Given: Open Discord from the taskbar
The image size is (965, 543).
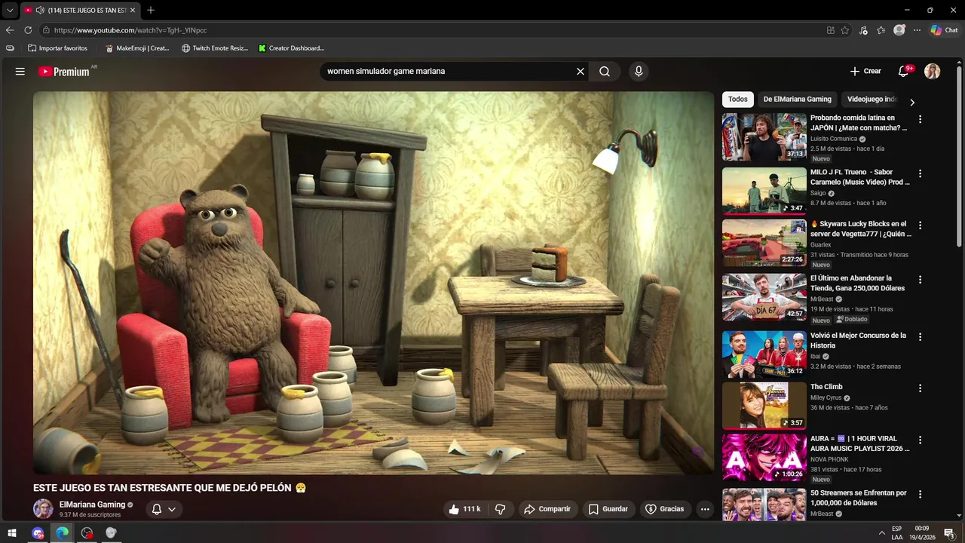Looking at the screenshot, I should pyautogui.click(x=38, y=532).
